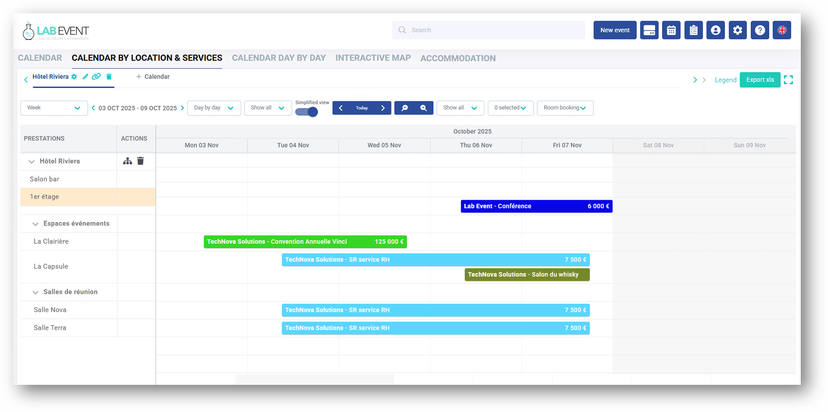Open the Room booking dropdown
Viewport: 828px width, 412px height.
[x=565, y=108]
